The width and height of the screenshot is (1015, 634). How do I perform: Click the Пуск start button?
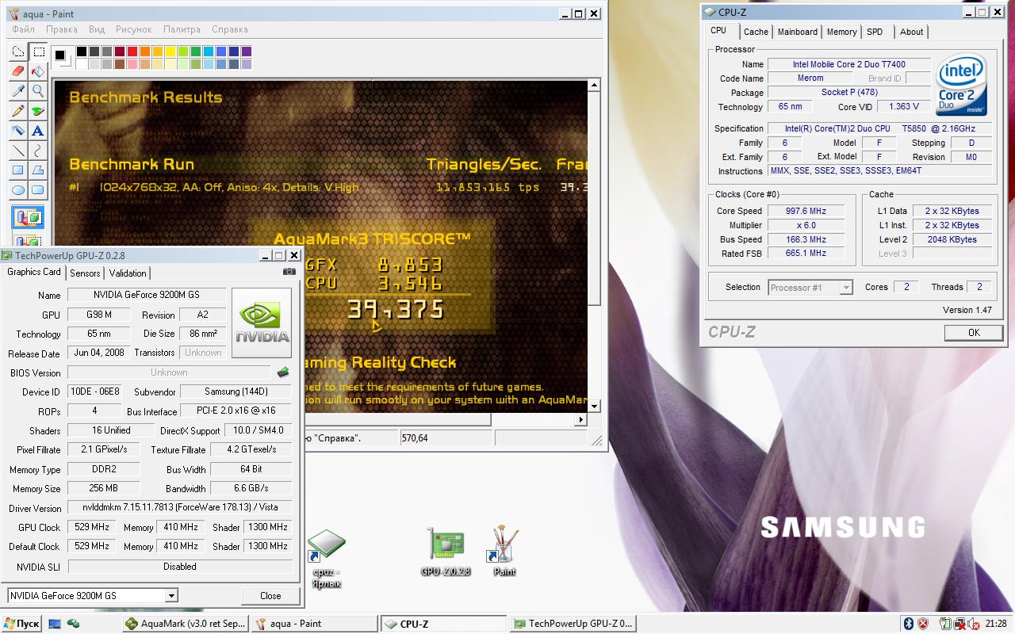coord(21,624)
